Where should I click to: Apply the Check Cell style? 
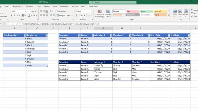tap(133, 15)
